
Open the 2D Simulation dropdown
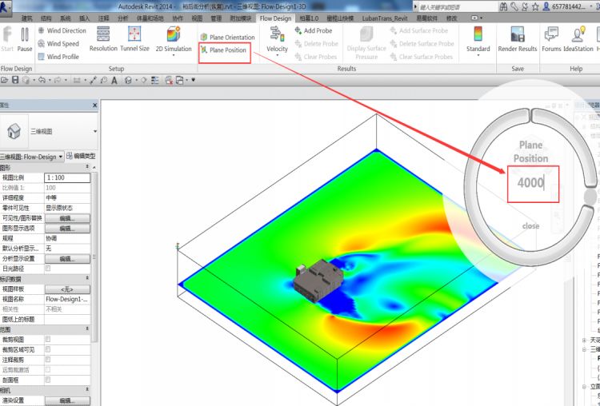(x=174, y=42)
